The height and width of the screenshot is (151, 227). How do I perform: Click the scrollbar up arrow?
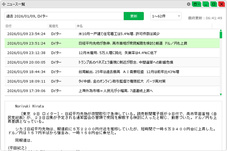pos(221,30)
